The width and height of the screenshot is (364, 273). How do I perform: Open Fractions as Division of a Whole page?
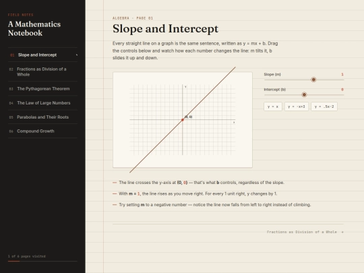click(42, 71)
